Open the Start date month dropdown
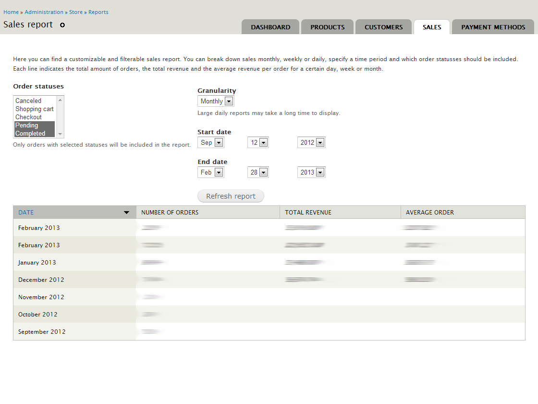 point(211,143)
